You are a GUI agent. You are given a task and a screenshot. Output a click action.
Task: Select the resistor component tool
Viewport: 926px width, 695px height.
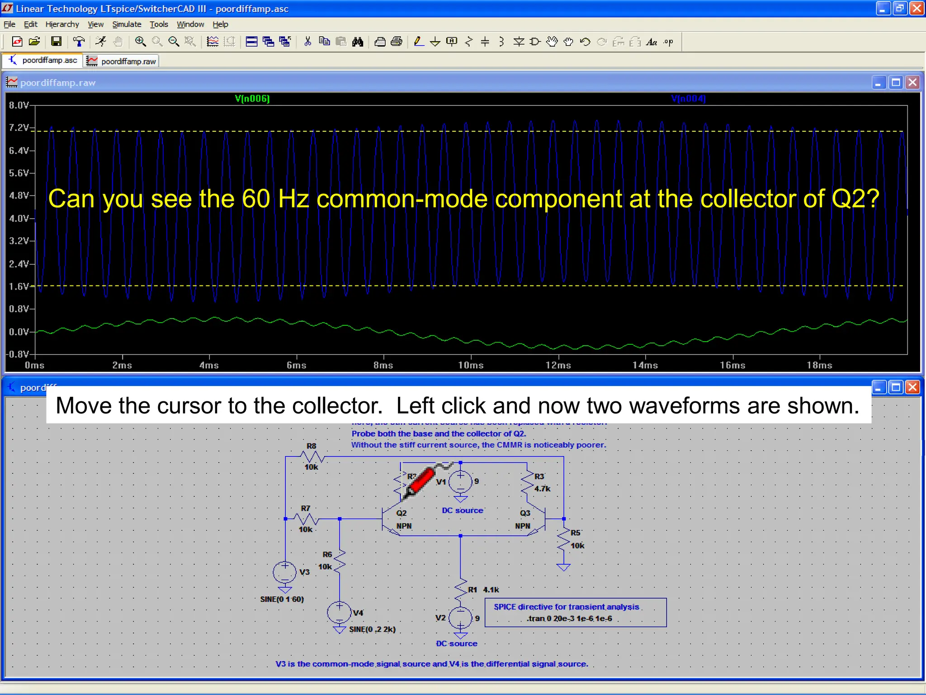click(x=468, y=42)
